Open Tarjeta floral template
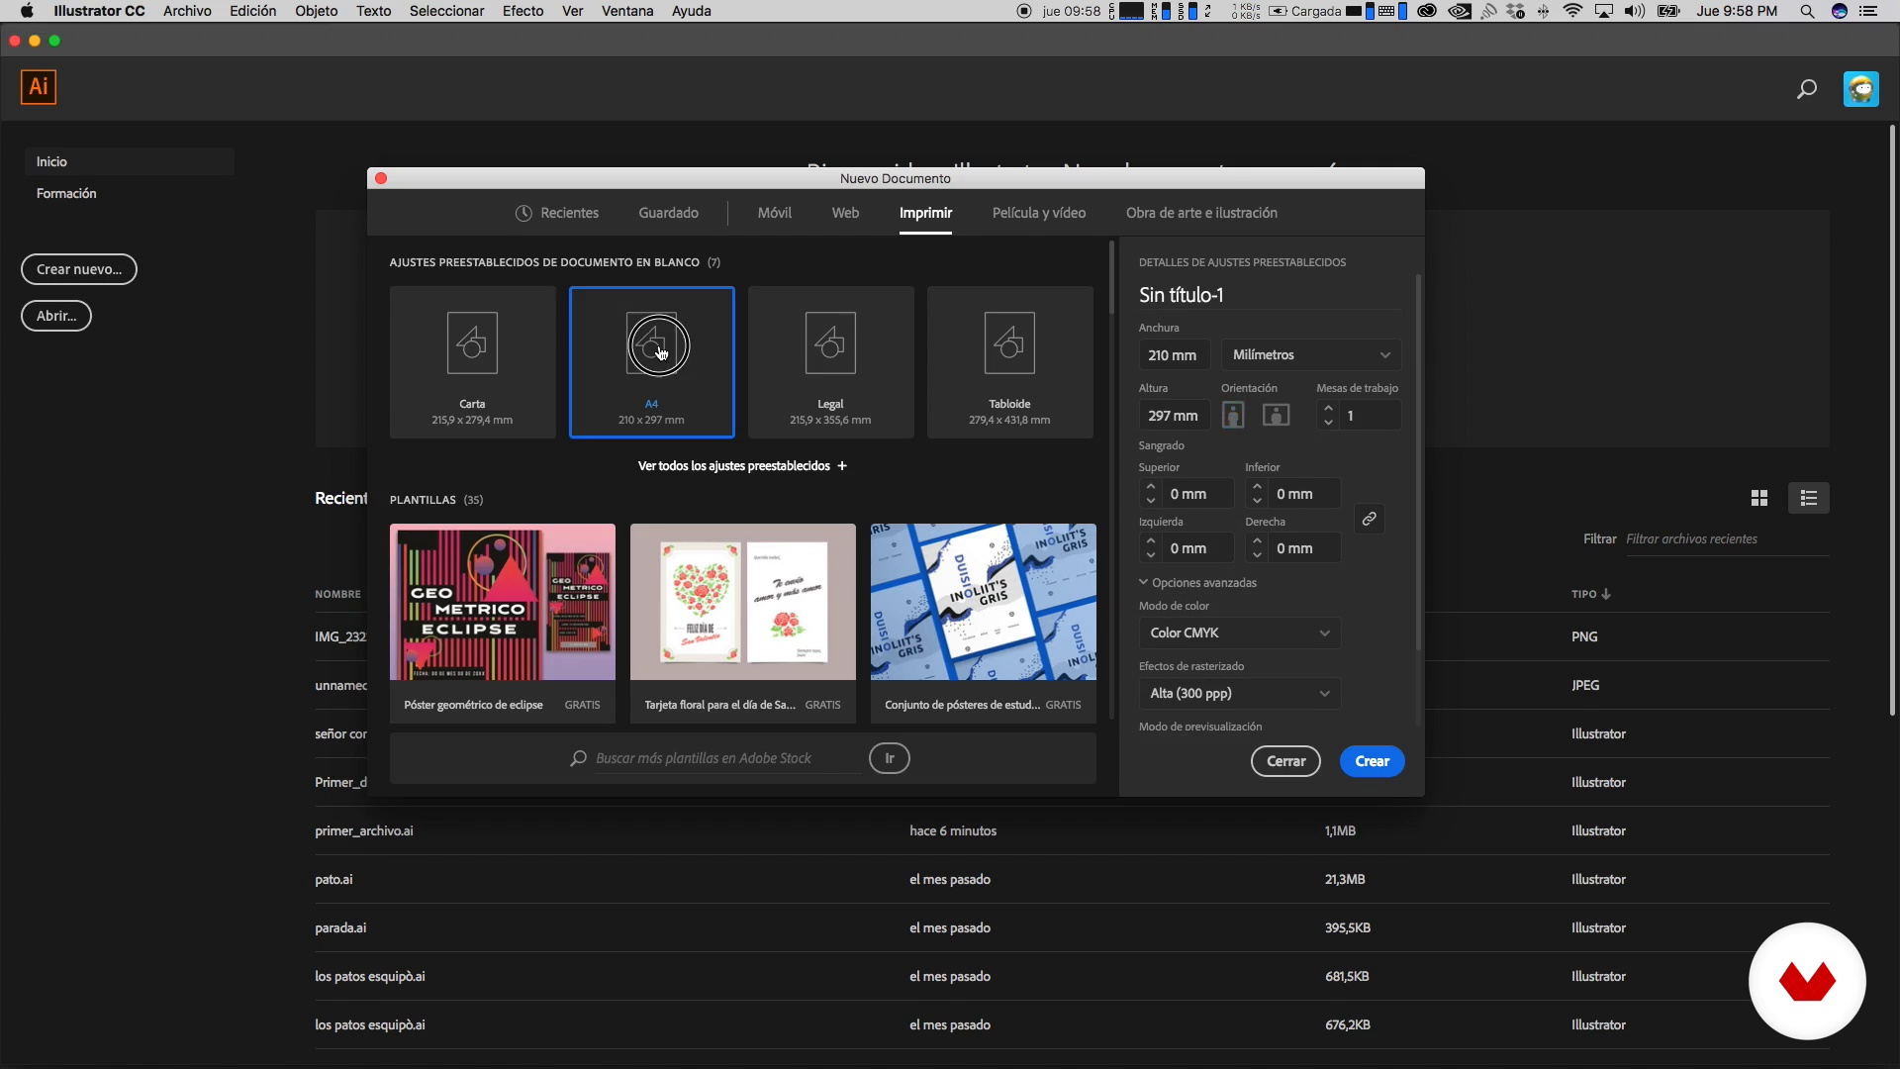Viewport: 1900px width, 1069px height. click(x=742, y=623)
